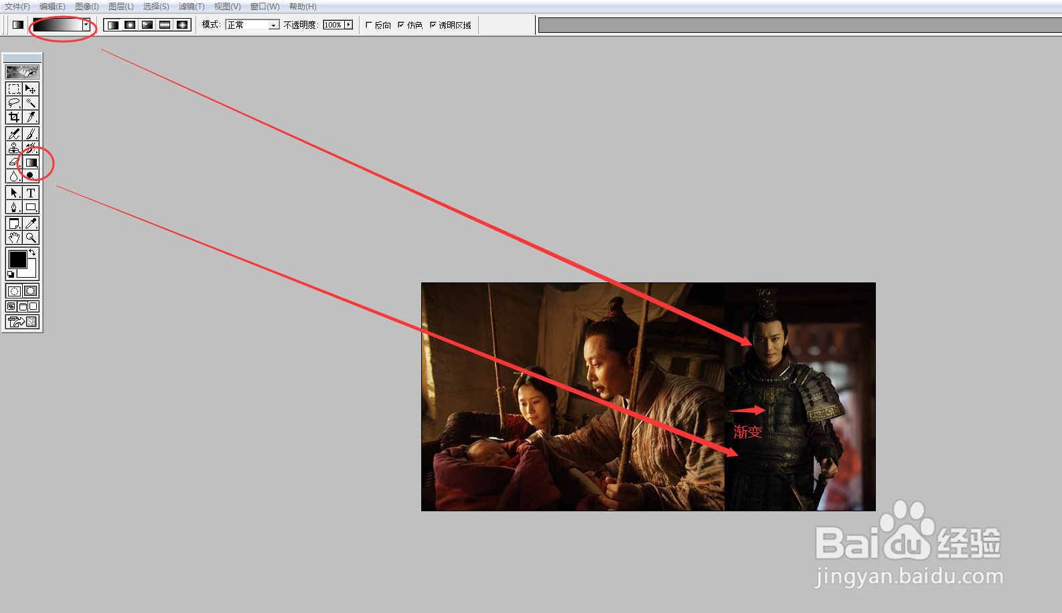1062x613 pixels.
Task: Click the 100% opacity input field
Action: pyautogui.click(x=333, y=25)
